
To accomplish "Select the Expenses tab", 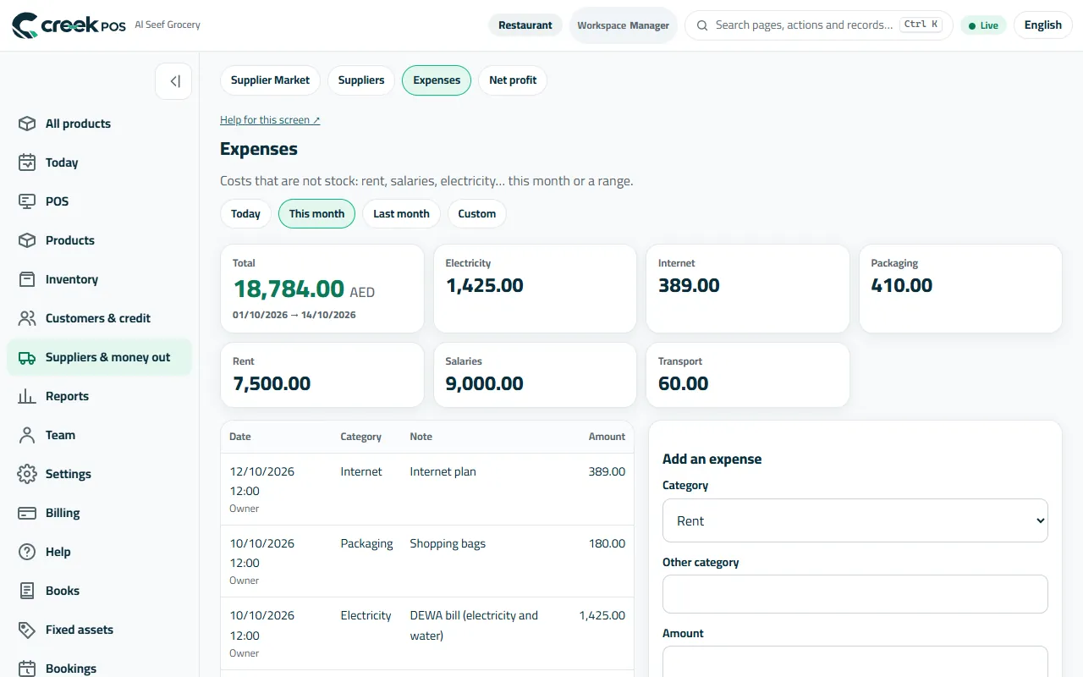I will pos(437,80).
